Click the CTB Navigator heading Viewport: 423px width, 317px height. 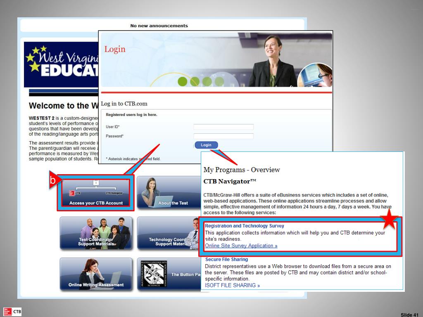(230, 181)
